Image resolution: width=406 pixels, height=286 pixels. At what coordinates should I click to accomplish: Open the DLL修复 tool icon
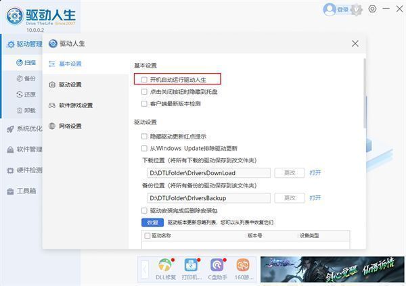(x=164, y=265)
